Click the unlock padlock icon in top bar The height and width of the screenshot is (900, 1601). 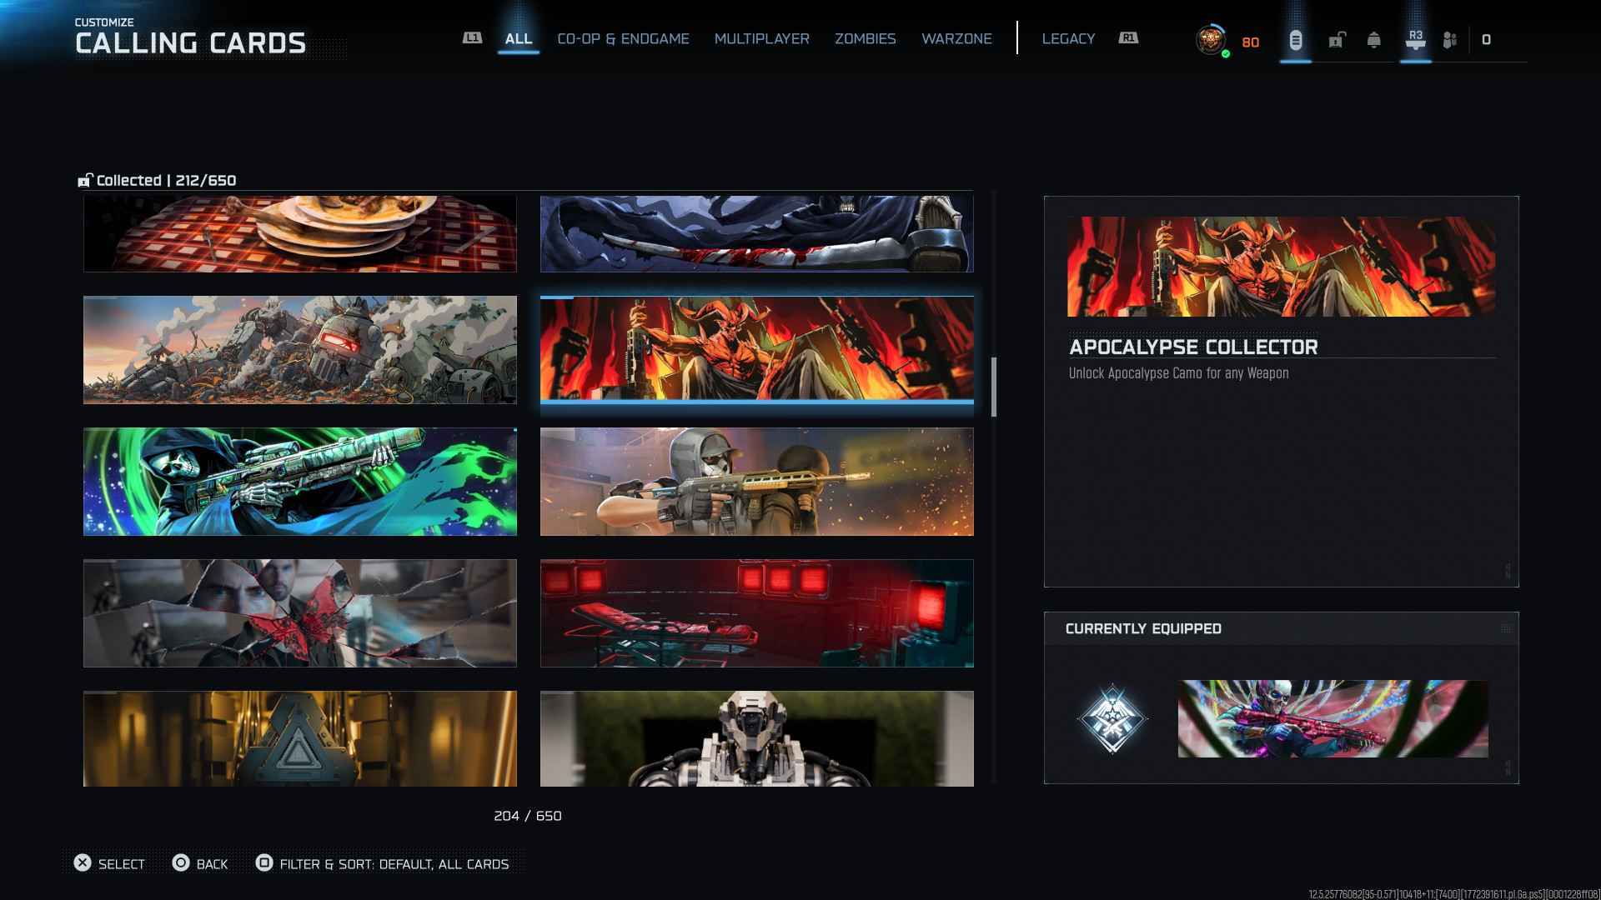1337,40
